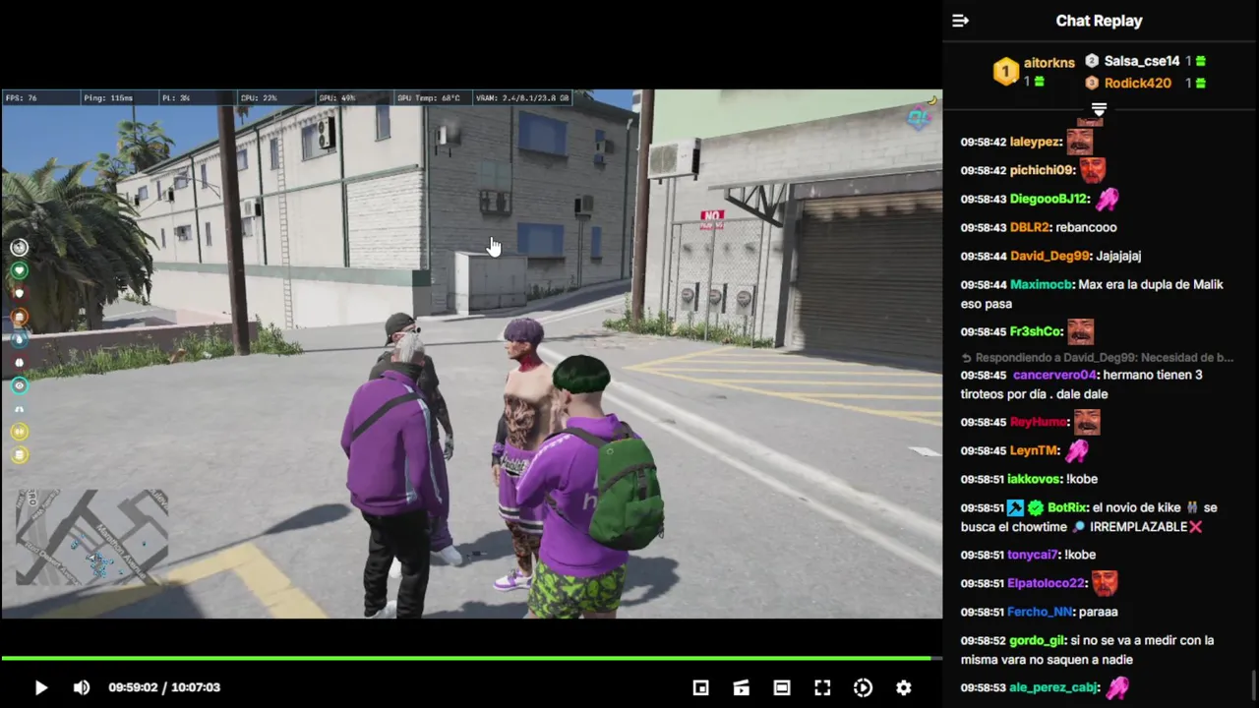Click the chat replay scrollbar

click(x=1254, y=683)
